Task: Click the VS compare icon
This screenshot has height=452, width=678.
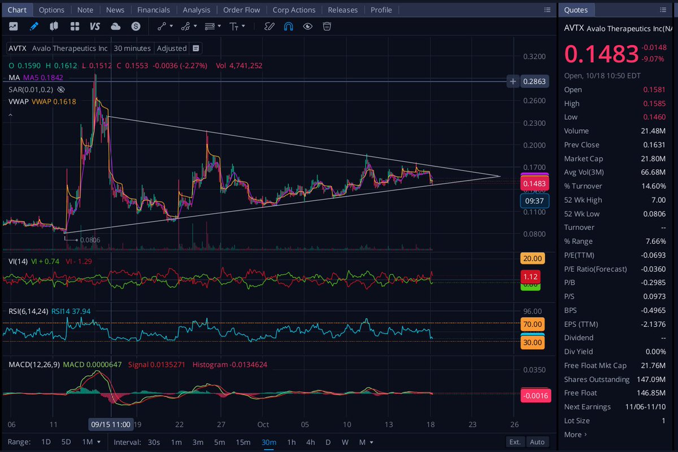Action: (x=95, y=26)
